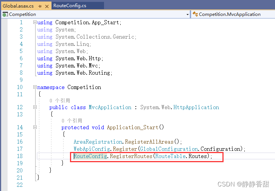Click GlobalConfiguration in line 17
The height and width of the screenshot is (191, 275).
(x=169, y=149)
